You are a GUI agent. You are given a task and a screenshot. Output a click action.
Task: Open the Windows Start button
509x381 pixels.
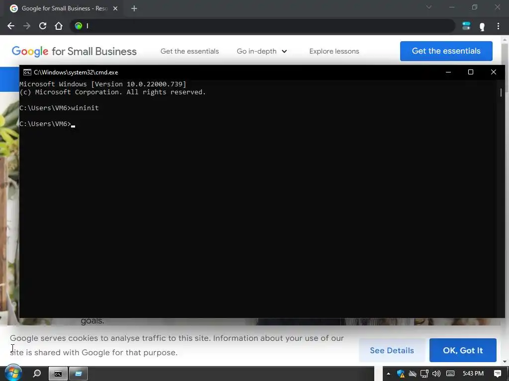click(13, 373)
